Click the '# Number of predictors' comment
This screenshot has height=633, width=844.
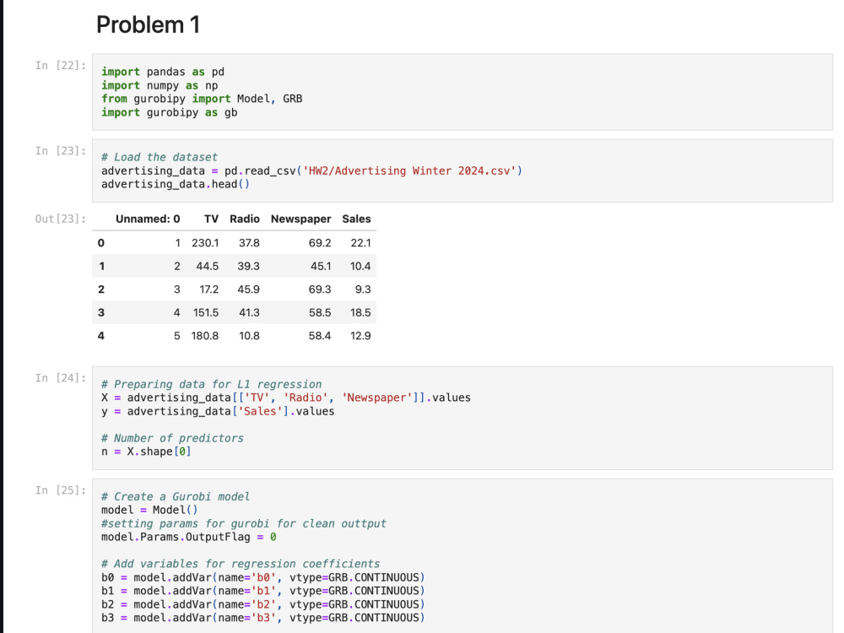(x=172, y=437)
